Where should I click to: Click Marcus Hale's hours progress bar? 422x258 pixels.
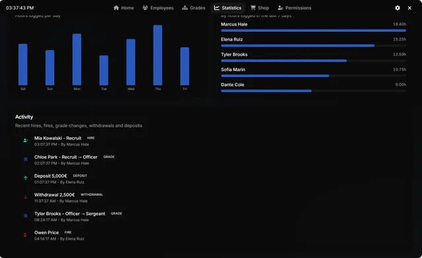[314, 31]
